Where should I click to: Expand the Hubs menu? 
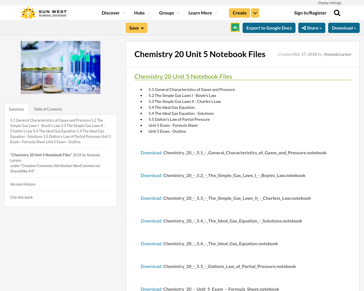coord(140,13)
